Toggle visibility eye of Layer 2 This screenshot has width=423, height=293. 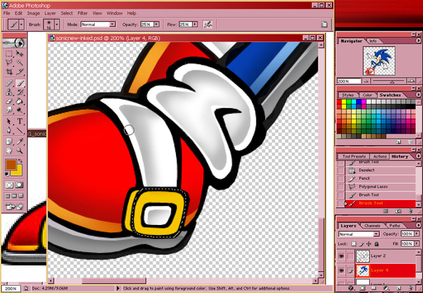point(341,256)
